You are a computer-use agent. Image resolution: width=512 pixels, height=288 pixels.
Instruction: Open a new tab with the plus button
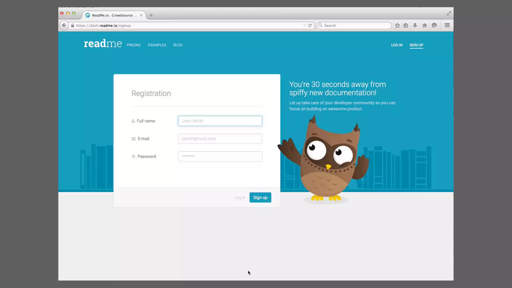[x=151, y=15]
